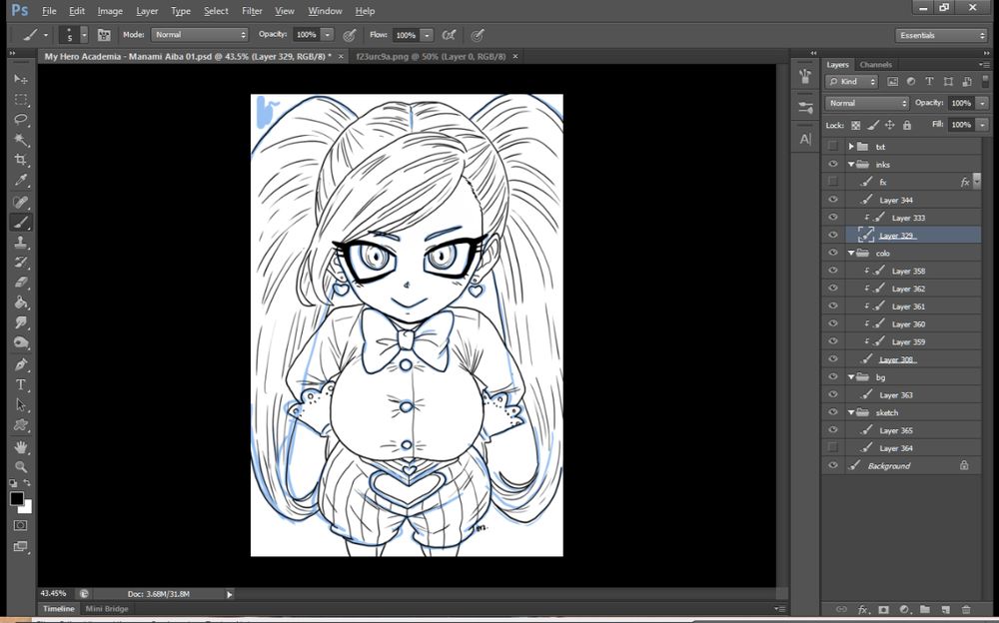Select the Path Selection tool

(21, 405)
